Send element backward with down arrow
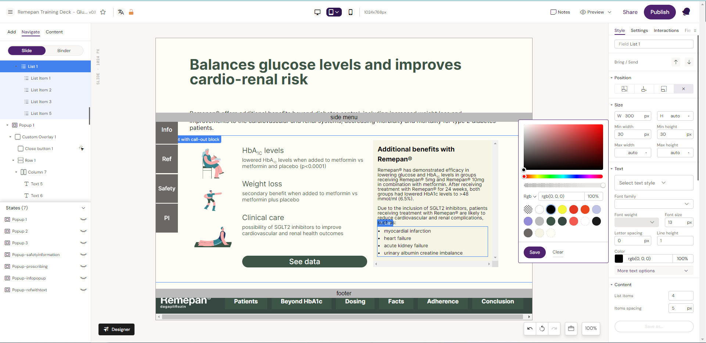The width and height of the screenshot is (706, 343). click(689, 62)
